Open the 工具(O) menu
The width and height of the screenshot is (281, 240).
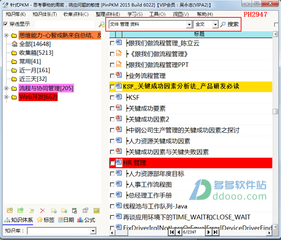[x=157, y=14]
